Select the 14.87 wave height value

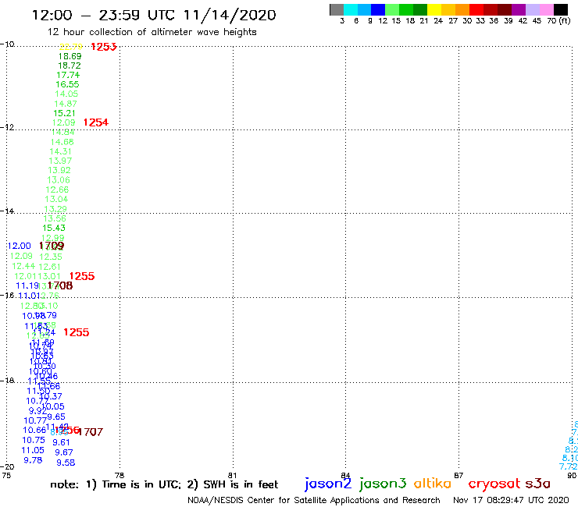[x=66, y=104]
